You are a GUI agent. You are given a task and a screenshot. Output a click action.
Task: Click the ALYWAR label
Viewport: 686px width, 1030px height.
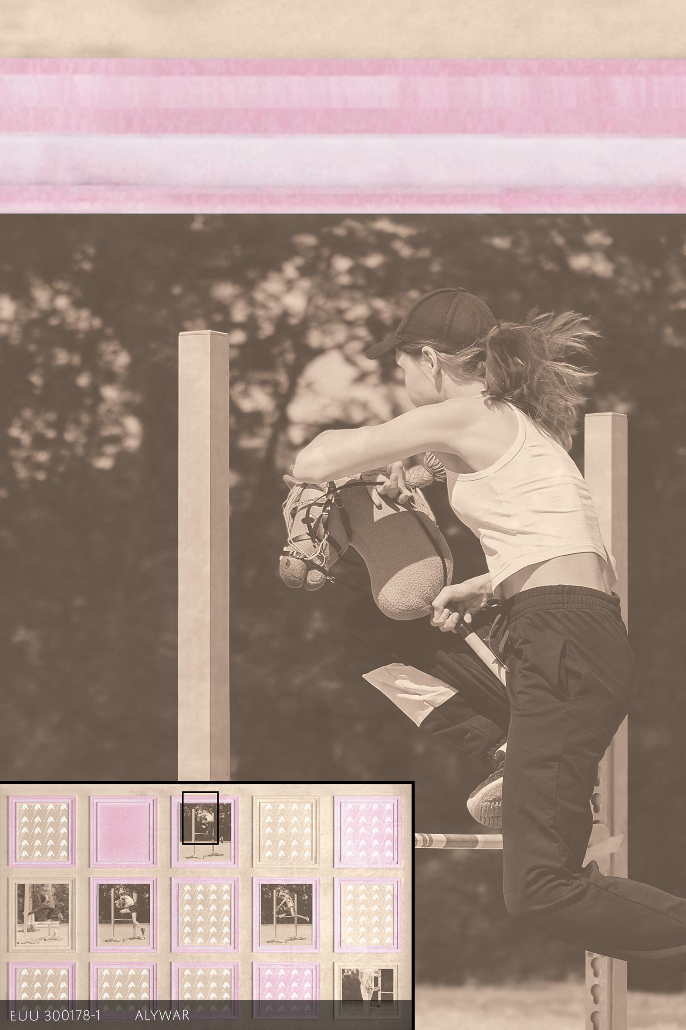tap(162, 1015)
